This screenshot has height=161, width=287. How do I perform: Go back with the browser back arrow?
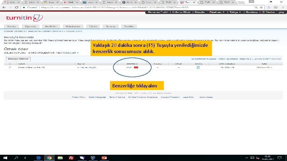tap(4, 7)
